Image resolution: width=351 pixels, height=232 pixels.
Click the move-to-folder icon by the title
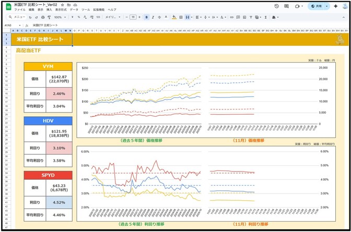69,5
